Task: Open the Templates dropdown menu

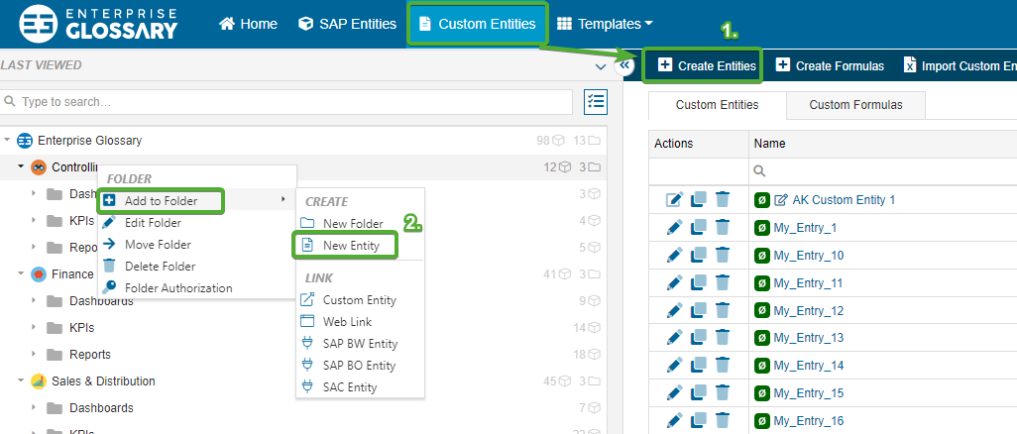Action: pos(605,24)
